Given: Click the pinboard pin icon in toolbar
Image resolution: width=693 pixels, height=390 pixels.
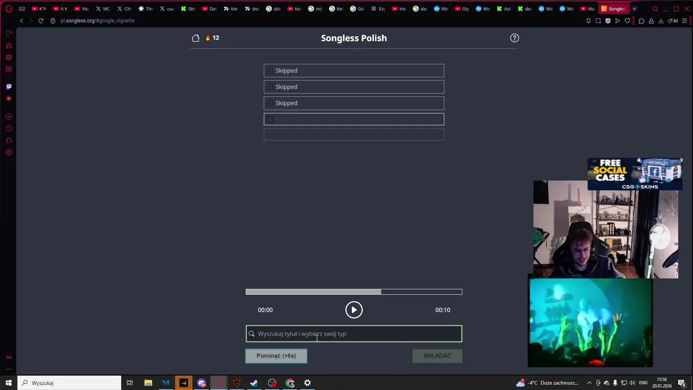Looking at the screenshot, I should pos(589,21).
